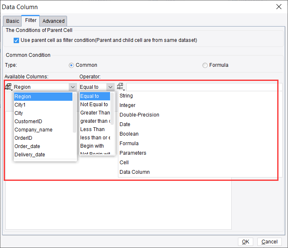Click the columns list scrollbar
This screenshot has width=288, height=248.
[x=74, y=113]
